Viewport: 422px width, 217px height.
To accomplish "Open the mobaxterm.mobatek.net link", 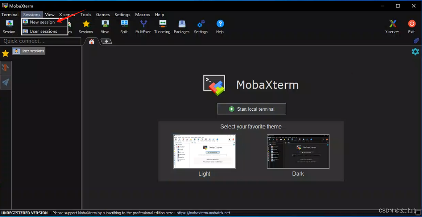I will pyautogui.click(x=203, y=213).
